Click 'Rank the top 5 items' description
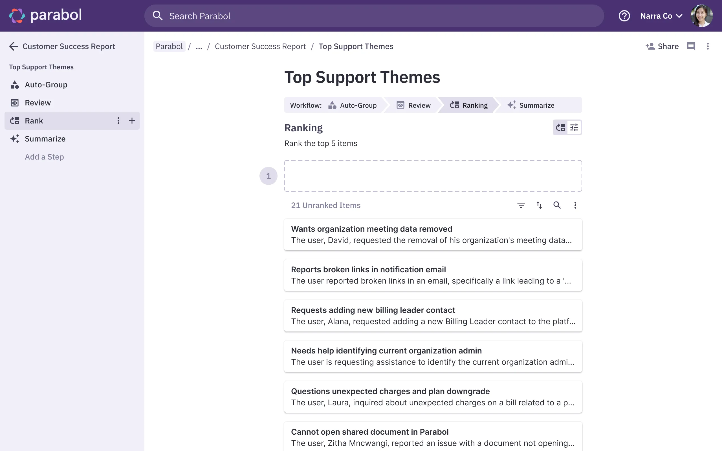Screen dimensions: 722x451 coord(321,143)
